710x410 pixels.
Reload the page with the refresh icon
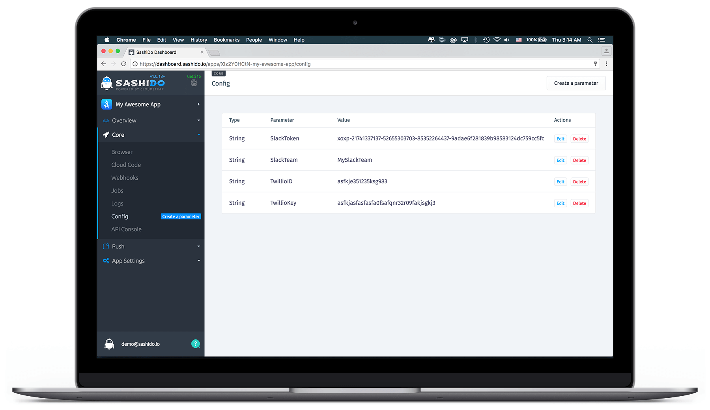coord(123,64)
